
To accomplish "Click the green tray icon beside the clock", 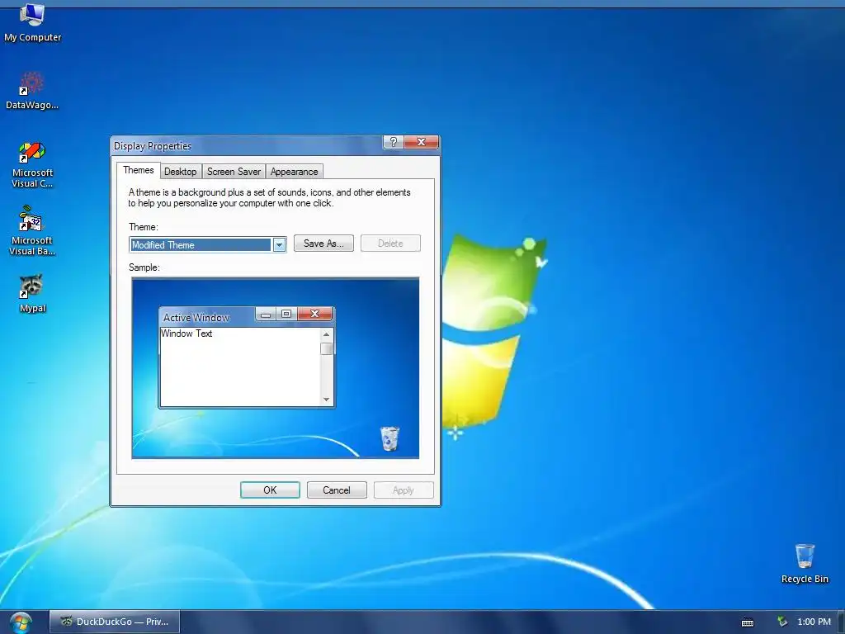I will tap(782, 622).
